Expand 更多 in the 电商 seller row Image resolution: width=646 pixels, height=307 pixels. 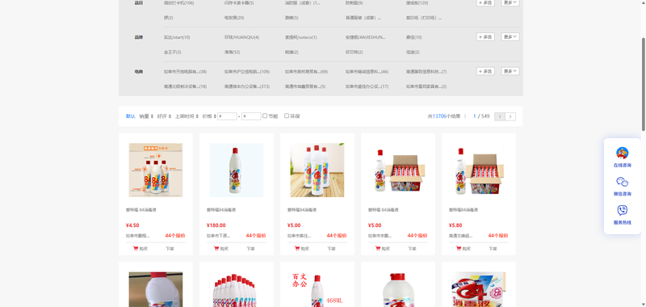click(510, 71)
